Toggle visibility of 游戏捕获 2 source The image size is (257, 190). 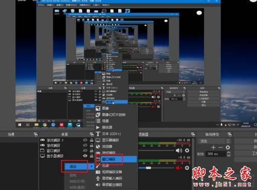click(x=85, y=140)
